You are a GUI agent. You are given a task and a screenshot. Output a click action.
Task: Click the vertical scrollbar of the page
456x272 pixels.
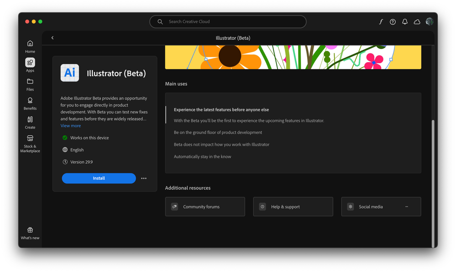click(x=433, y=183)
